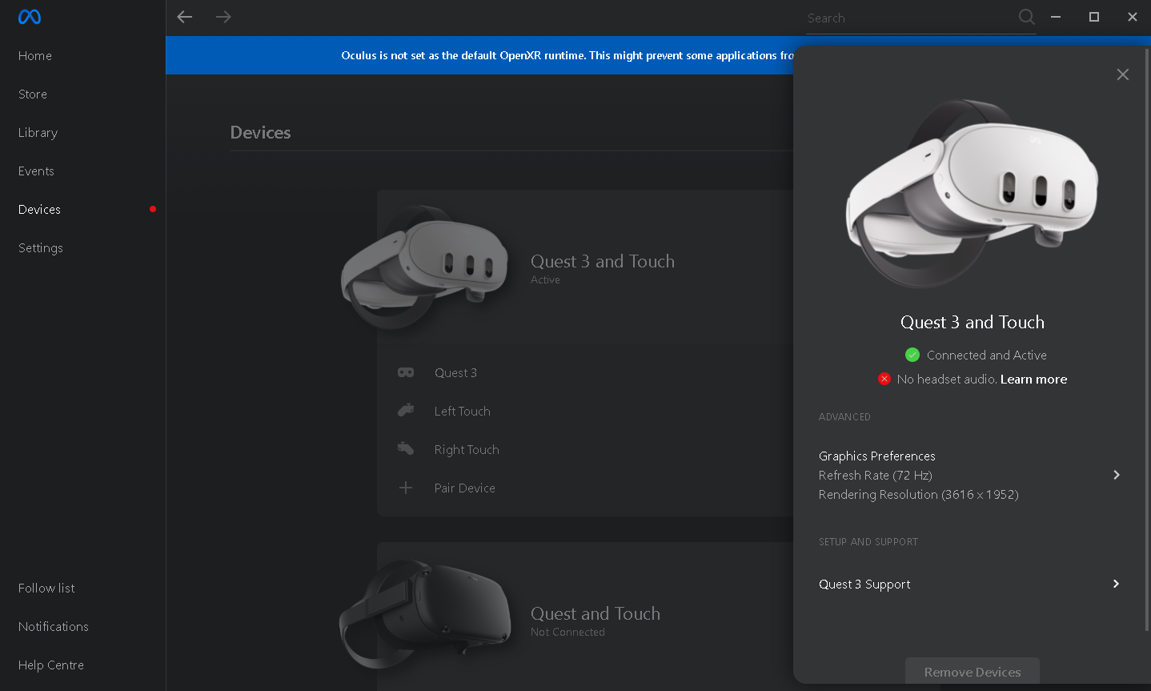The image size is (1151, 691).
Task: Select the Right Touch controller icon
Action: point(406,449)
